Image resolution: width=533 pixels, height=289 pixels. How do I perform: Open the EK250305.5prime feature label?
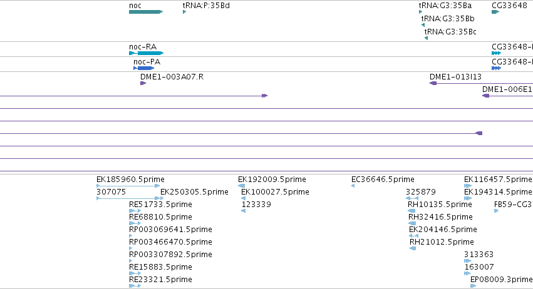tap(194, 192)
